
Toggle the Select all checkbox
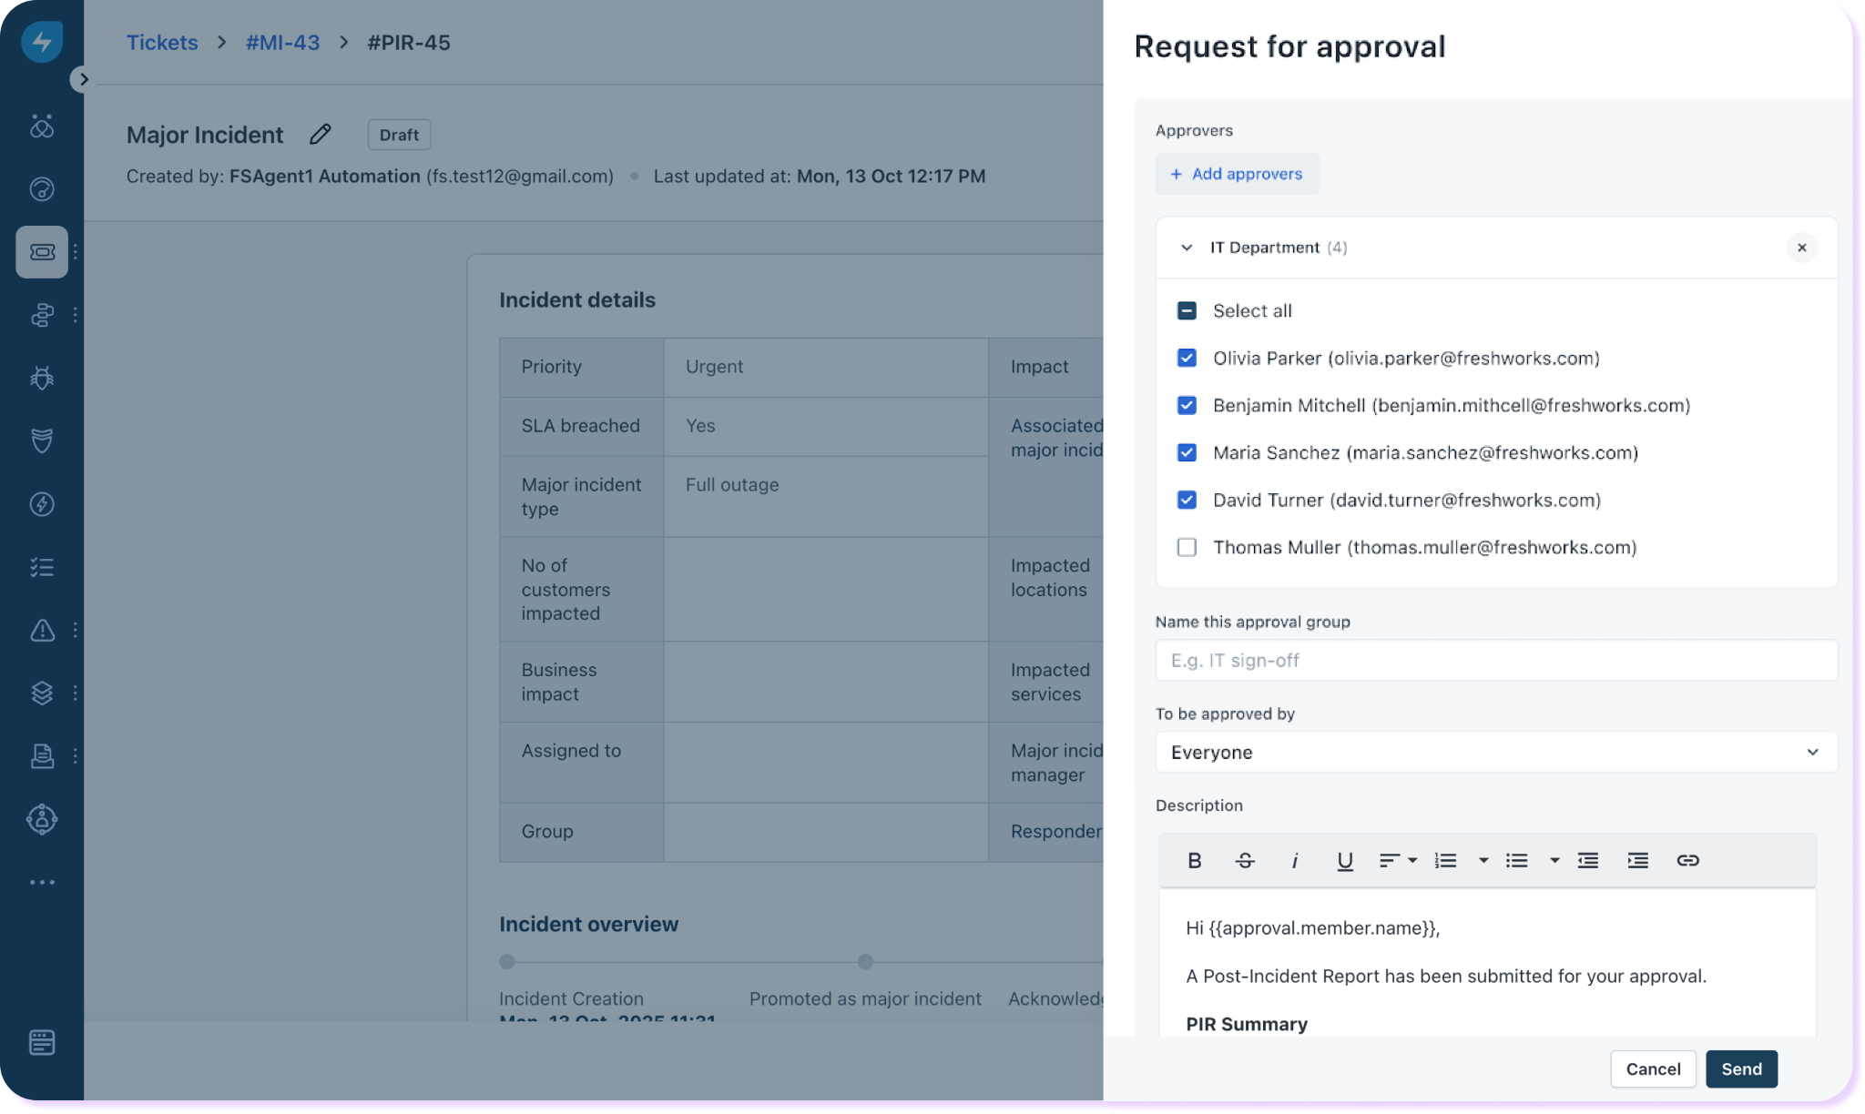tap(1187, 310)
